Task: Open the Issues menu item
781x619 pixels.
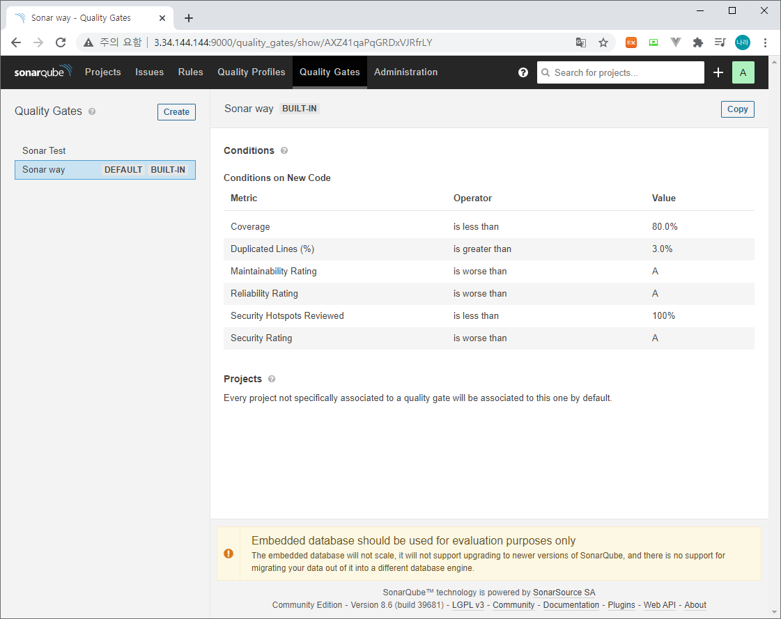Action: tap(149, 72)
